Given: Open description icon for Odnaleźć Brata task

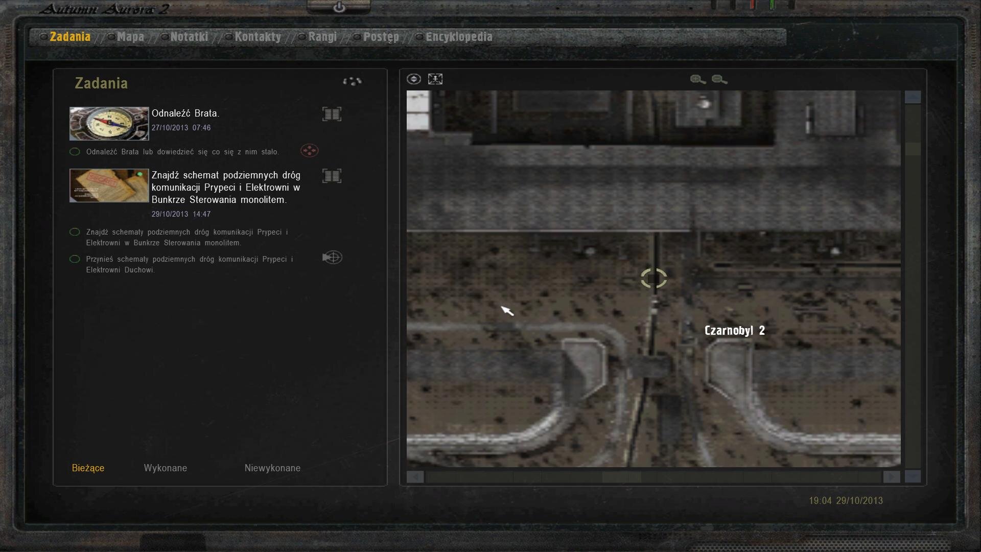Looking at the screenshot, I should coord(332,114).
